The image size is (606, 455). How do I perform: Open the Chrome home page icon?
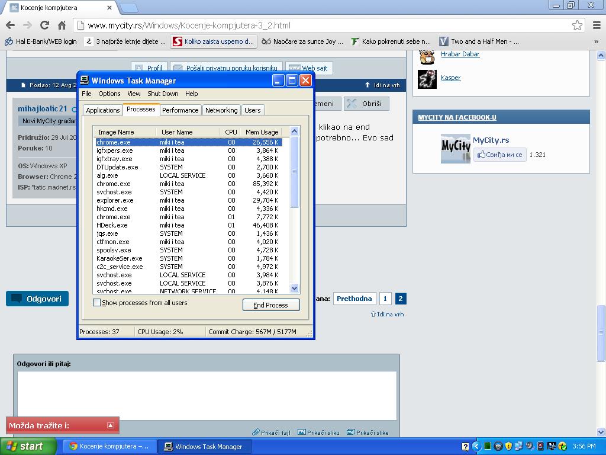point(62,25)
